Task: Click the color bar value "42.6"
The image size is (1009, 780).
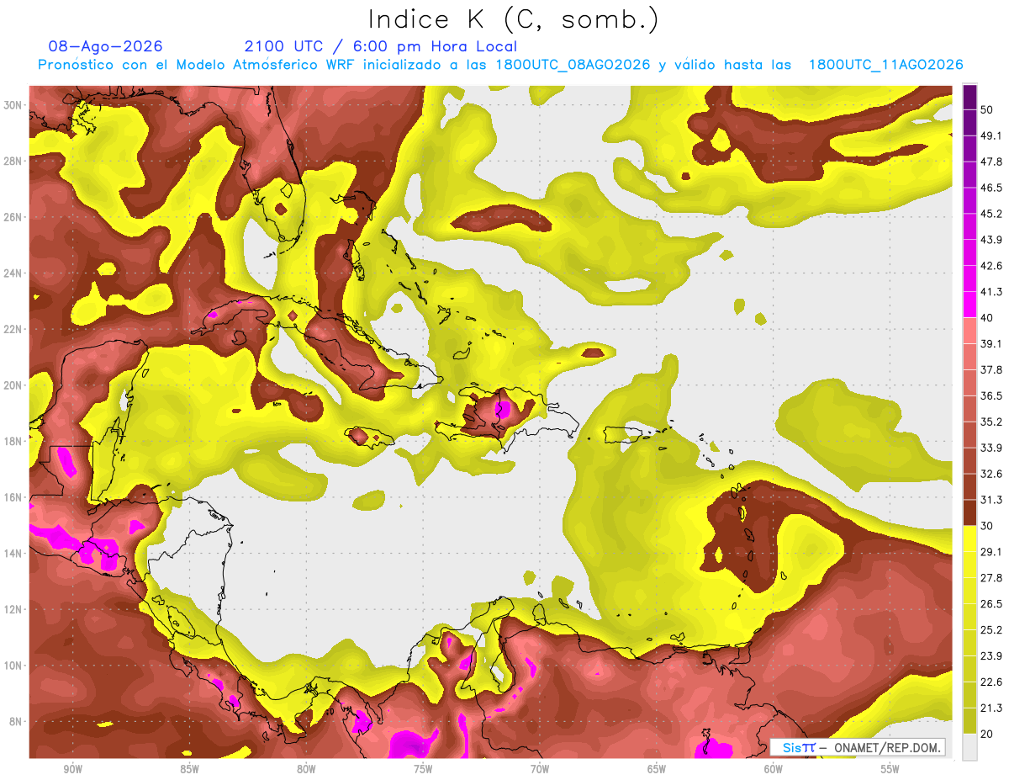Action: click(x=991, y=266)
